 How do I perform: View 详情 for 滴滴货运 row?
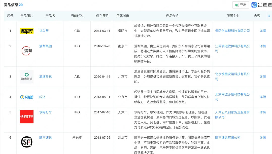coord(262,76)
